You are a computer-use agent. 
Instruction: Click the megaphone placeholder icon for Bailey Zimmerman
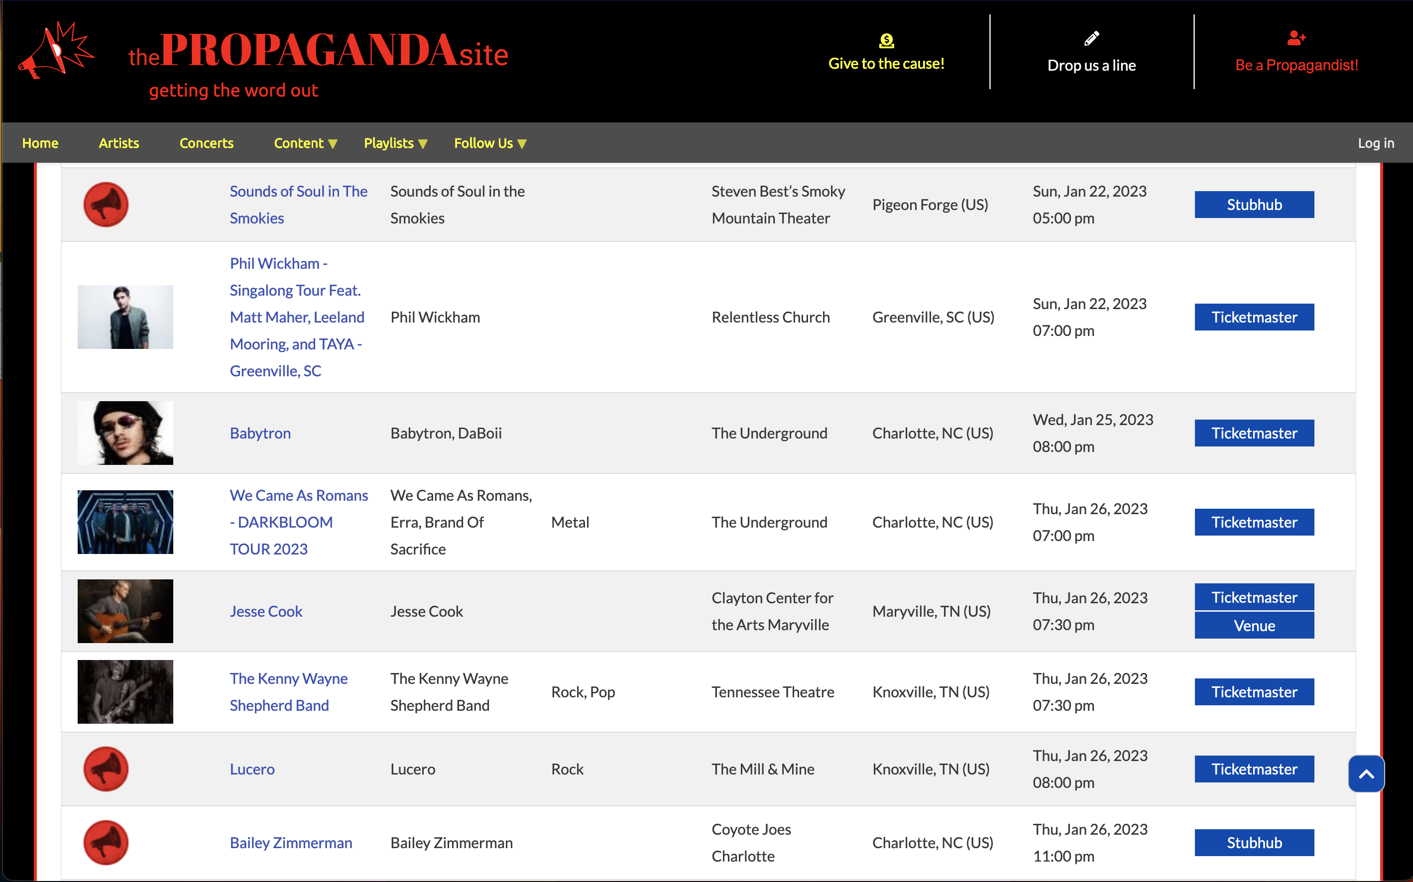tap(106, 842)
